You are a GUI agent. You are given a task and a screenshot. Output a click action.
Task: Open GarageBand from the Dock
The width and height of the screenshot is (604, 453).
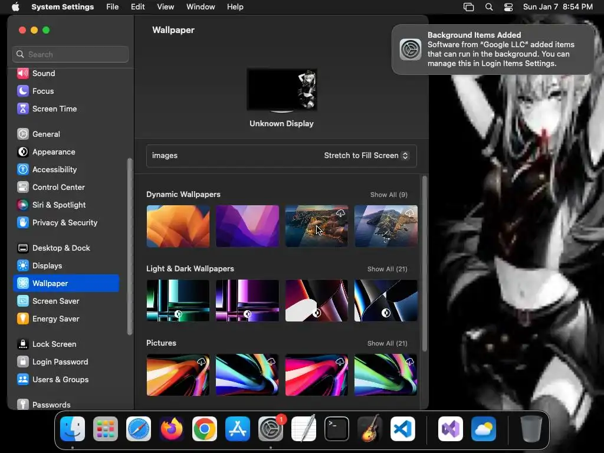[x=370, y=429]
